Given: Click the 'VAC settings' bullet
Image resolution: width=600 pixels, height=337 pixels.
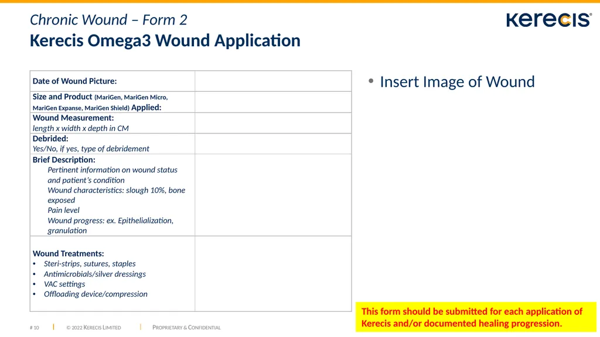Looking at the screenshot, I should point(64,284).
